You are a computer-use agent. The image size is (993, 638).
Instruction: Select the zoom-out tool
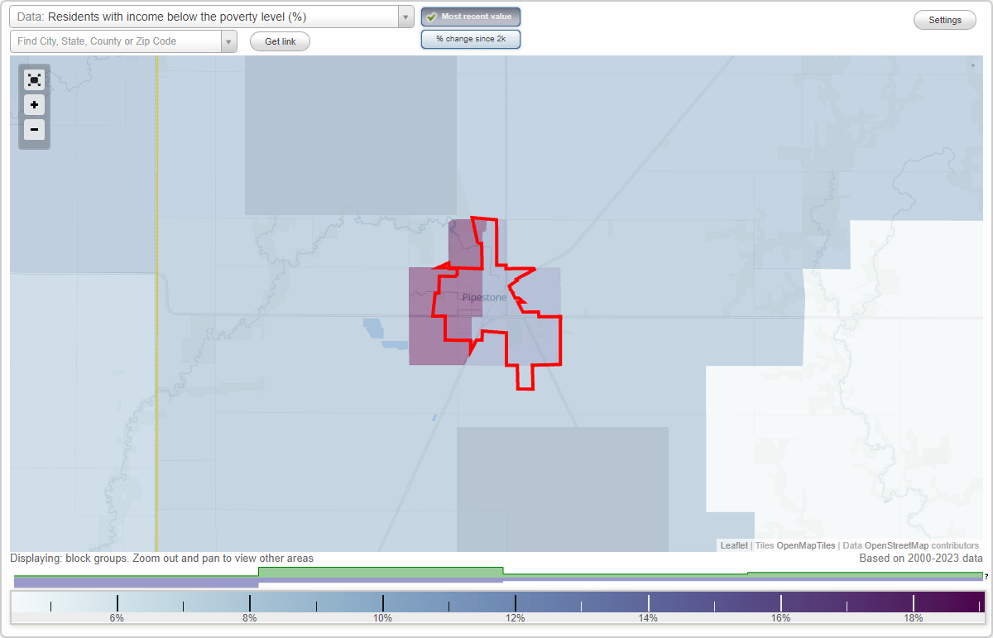[x=34, y=130]
